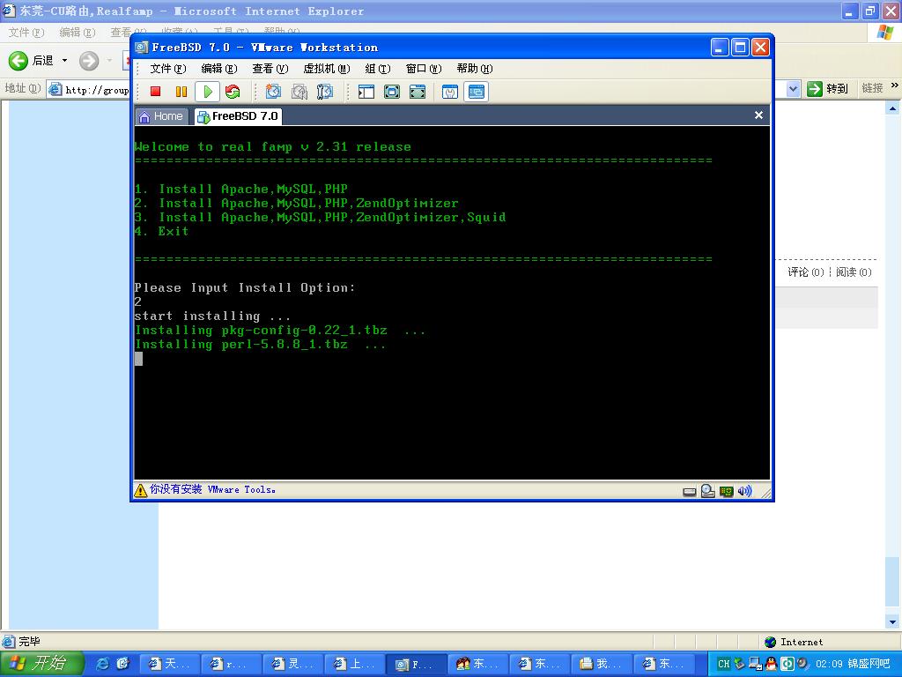Click the 阅读 (0) link on the web page
The width and height of the screenshot is (902, 677).
854,272
